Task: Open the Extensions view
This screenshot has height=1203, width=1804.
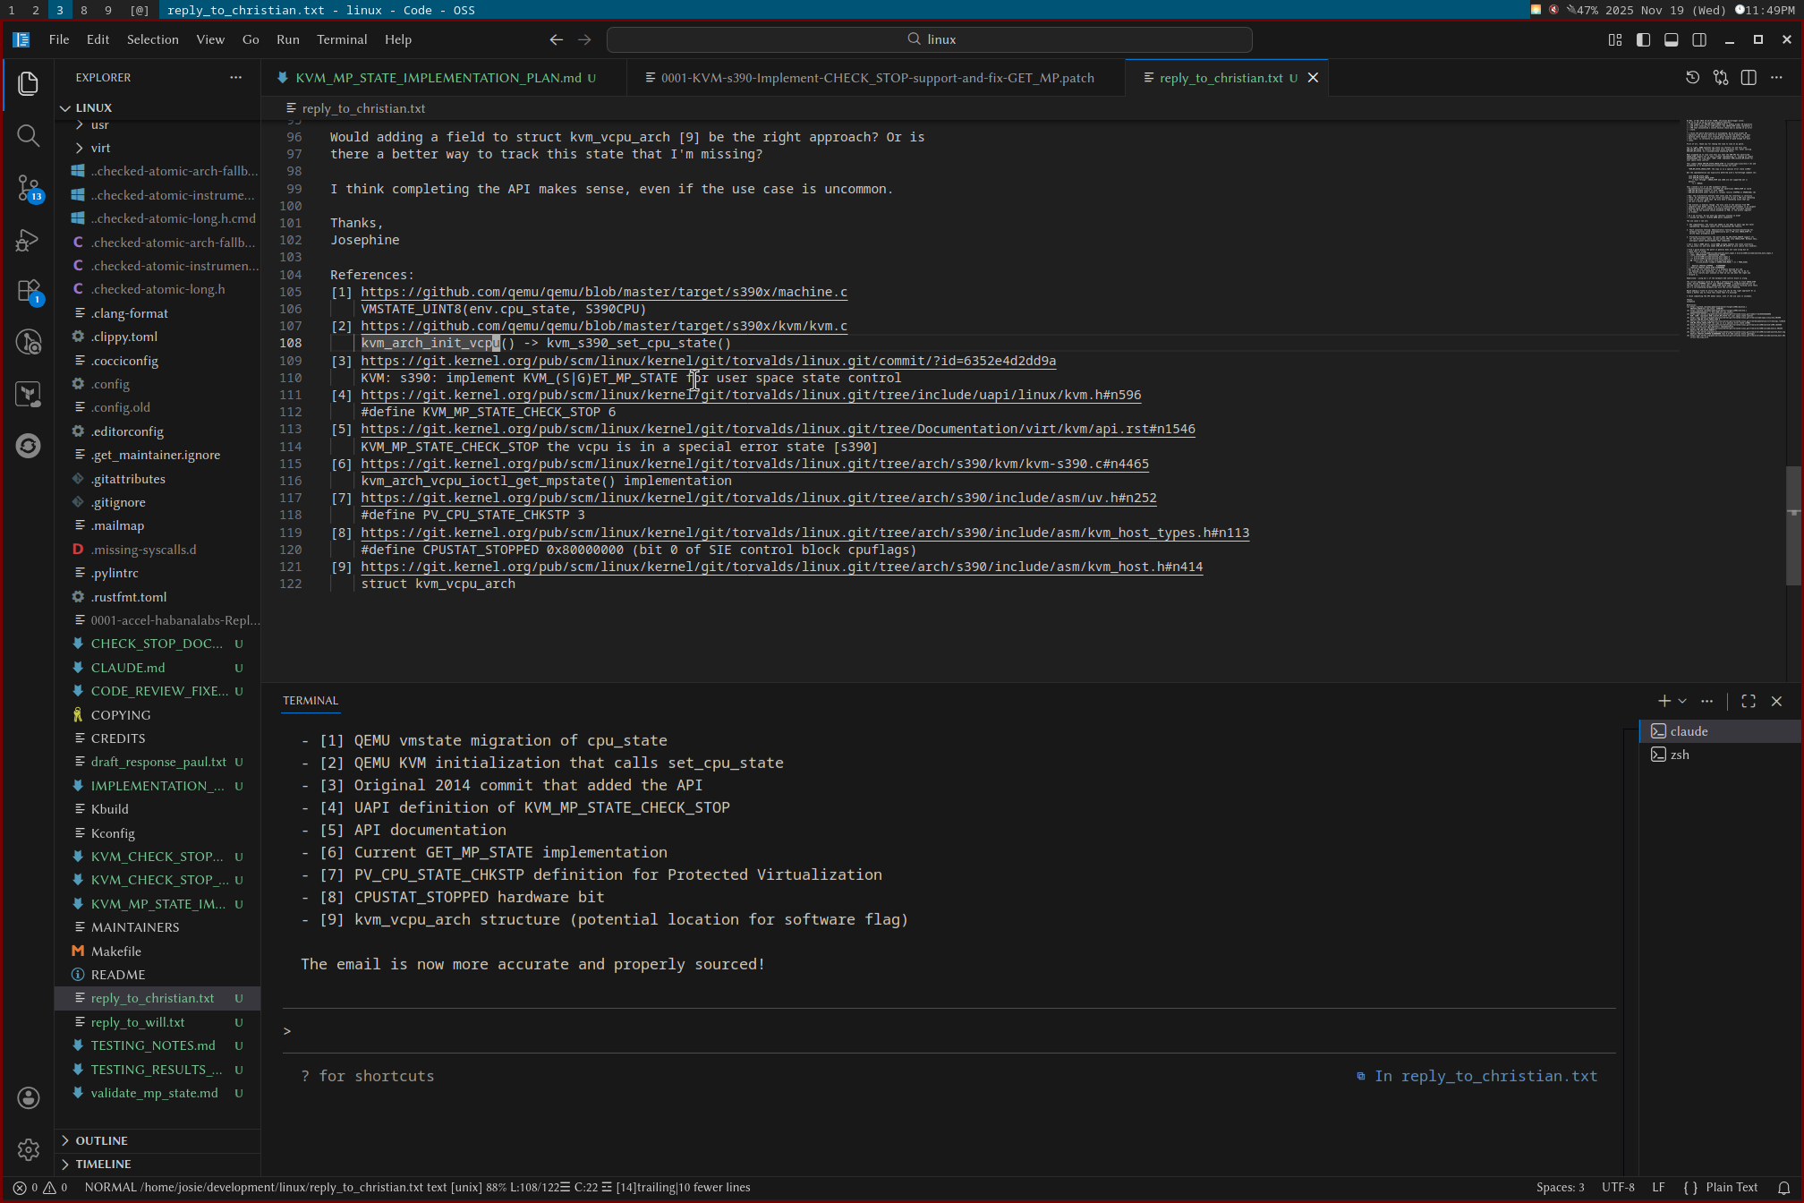Action: 28,292
